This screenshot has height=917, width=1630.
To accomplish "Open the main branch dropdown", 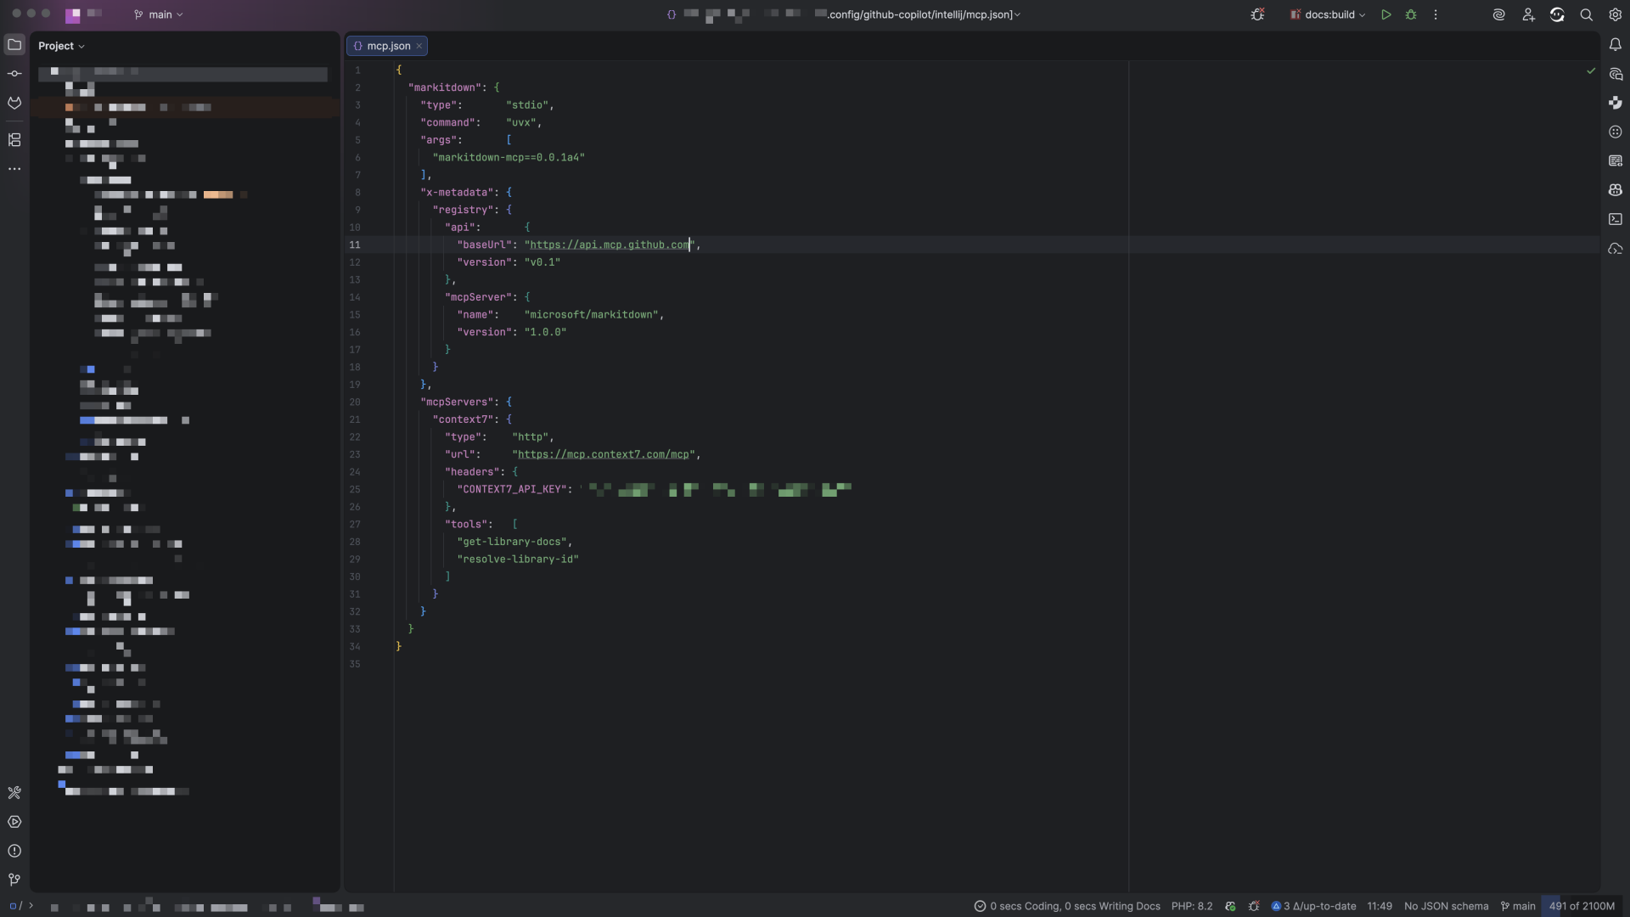I will click(x=158, y=14).
